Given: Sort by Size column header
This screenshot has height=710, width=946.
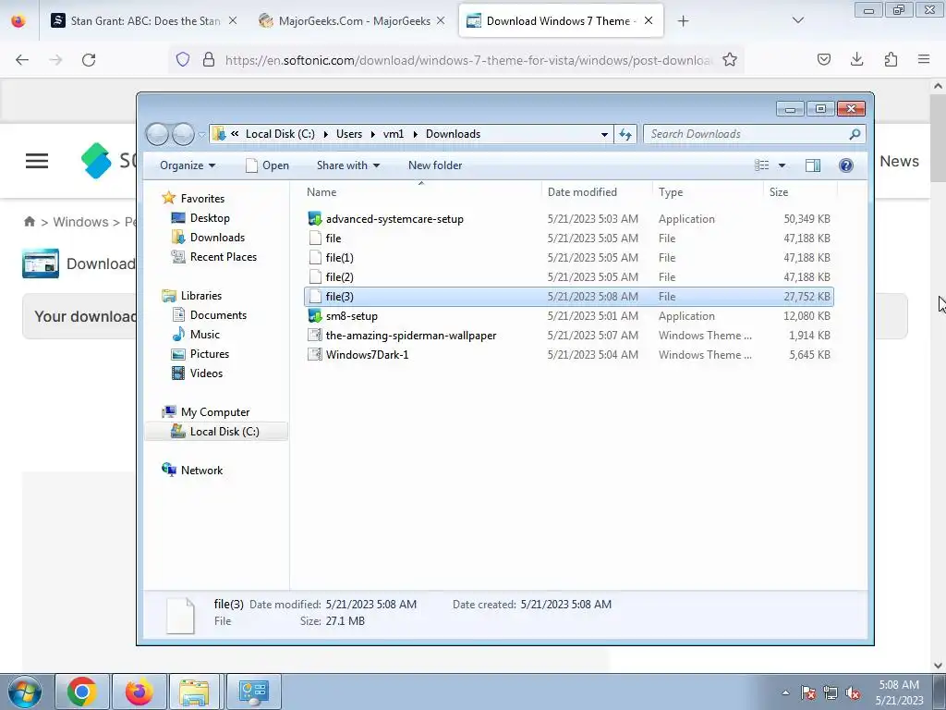Looking at the screenshot, I should 799,192.
